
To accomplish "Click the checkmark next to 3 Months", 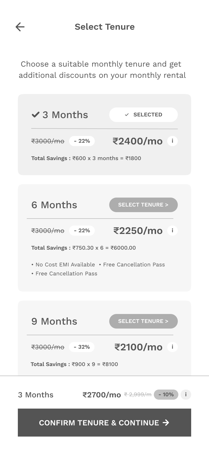I will pyautogui.click(x=35, y=114).
